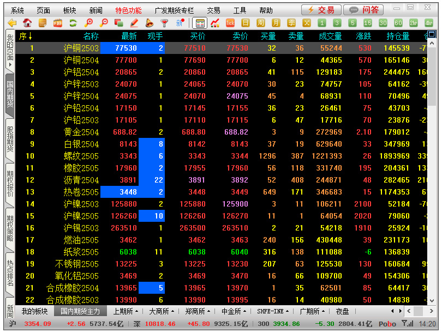Open the red home icon
This screenshot has width=442, height=333.
tap(27, 23)
